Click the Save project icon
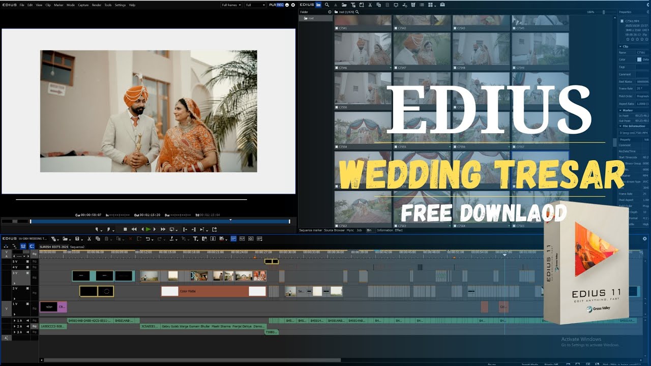The height and width of the screenshot is (366, 651). (77, 238)
